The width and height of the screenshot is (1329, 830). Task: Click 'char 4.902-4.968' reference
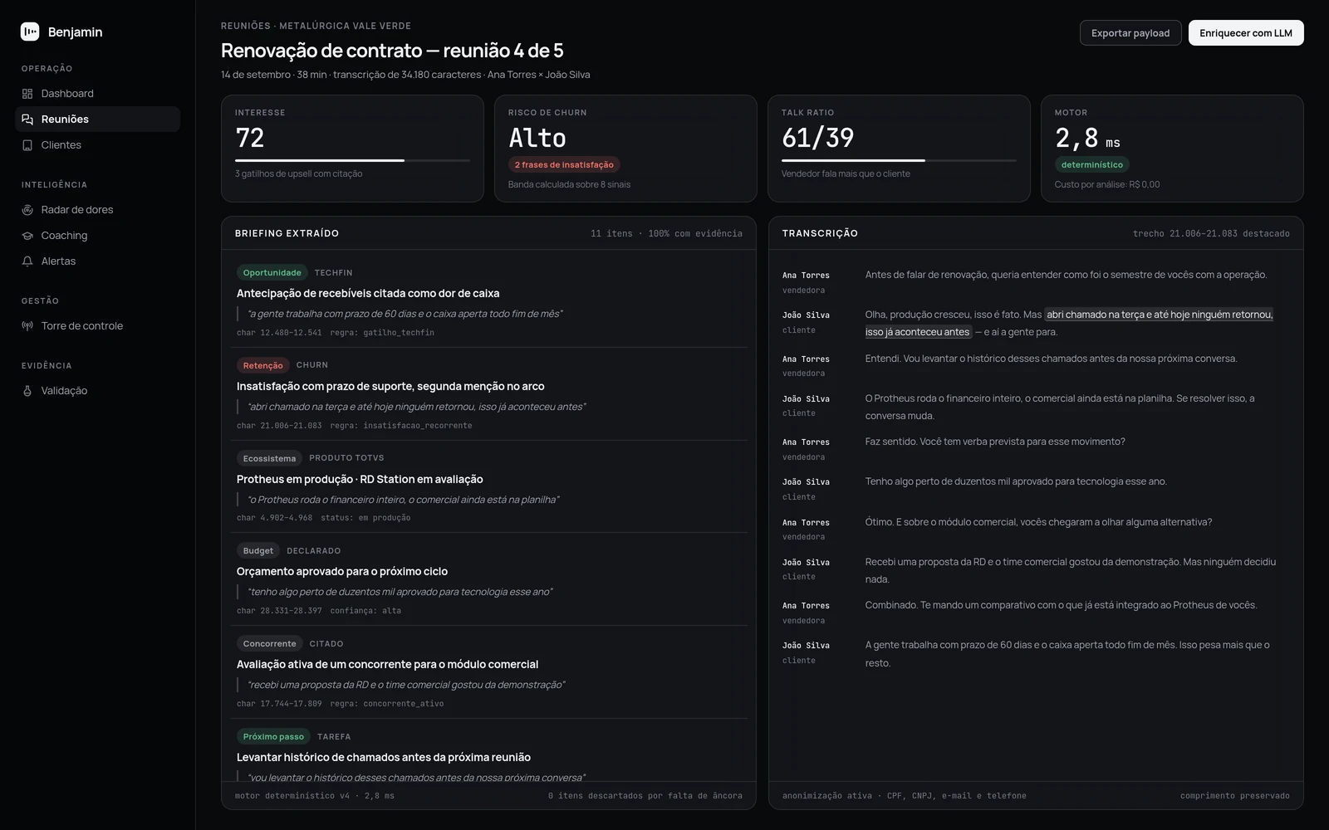[x=275, y=518]
